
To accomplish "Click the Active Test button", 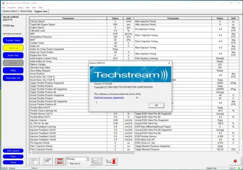I will click(x=13, y=55).
